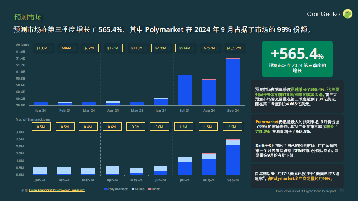Screen dimensions: 358x201
Task: Click the $122M volume label
Action: pyautogui.click(x=113, y=48)
